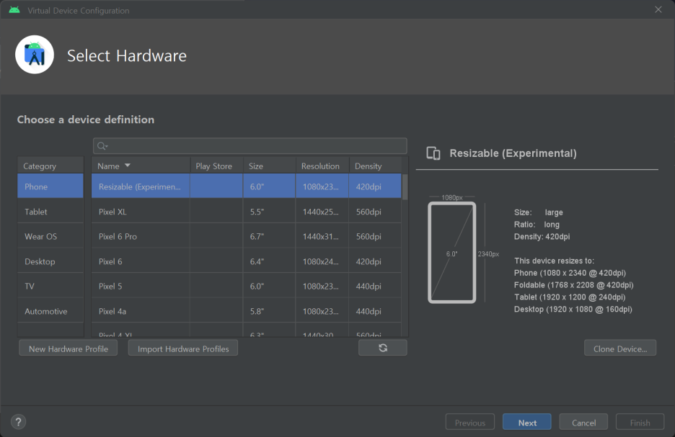Click the "Tablet (1920 x 1200 @ 240dpi)" text

pyautogui.click(x=570, y=297)
